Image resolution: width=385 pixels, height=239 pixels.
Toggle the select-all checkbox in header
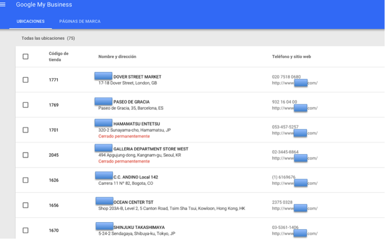pyautogui.click(x=26, y=56)
